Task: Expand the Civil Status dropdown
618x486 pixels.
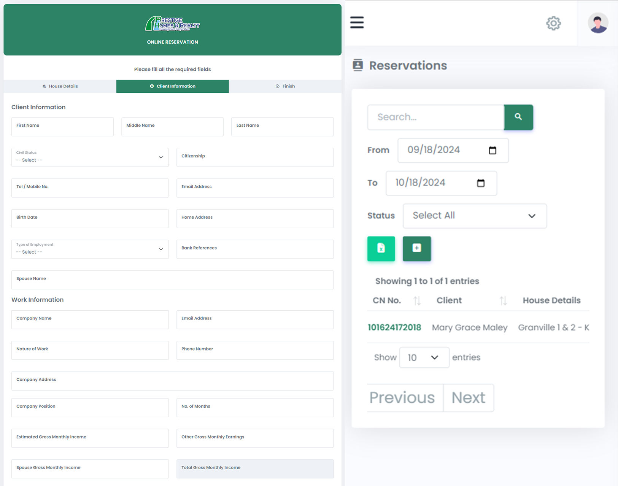Action: (90, 157)
